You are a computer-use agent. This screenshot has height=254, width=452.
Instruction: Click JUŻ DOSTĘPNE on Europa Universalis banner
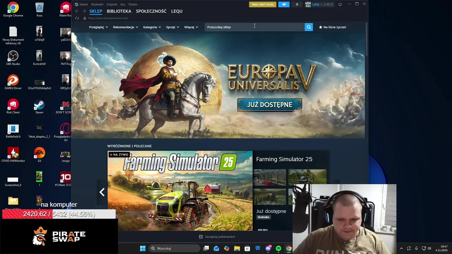(269, 105)
